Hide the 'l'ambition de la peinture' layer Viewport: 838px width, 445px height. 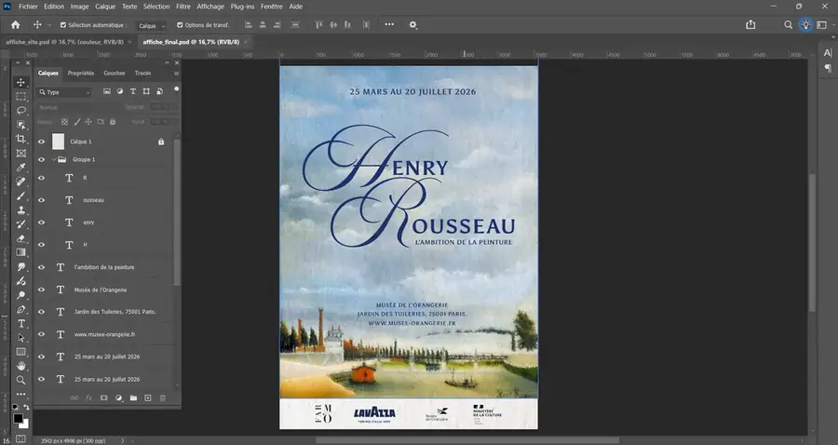point(41,267)
